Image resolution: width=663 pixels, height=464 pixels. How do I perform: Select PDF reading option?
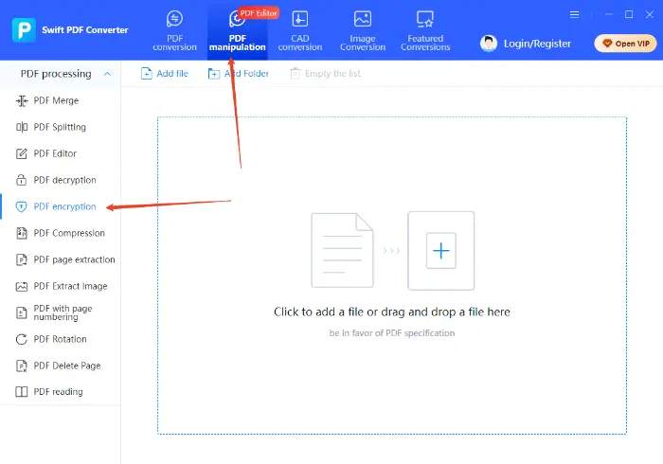click(60, 392)
